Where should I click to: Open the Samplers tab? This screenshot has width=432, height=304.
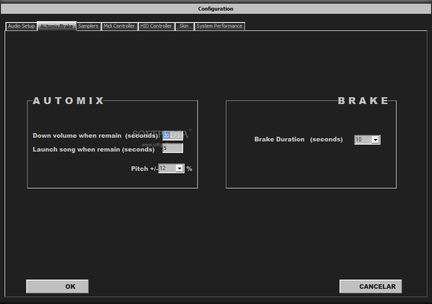[x=88, y=26]
